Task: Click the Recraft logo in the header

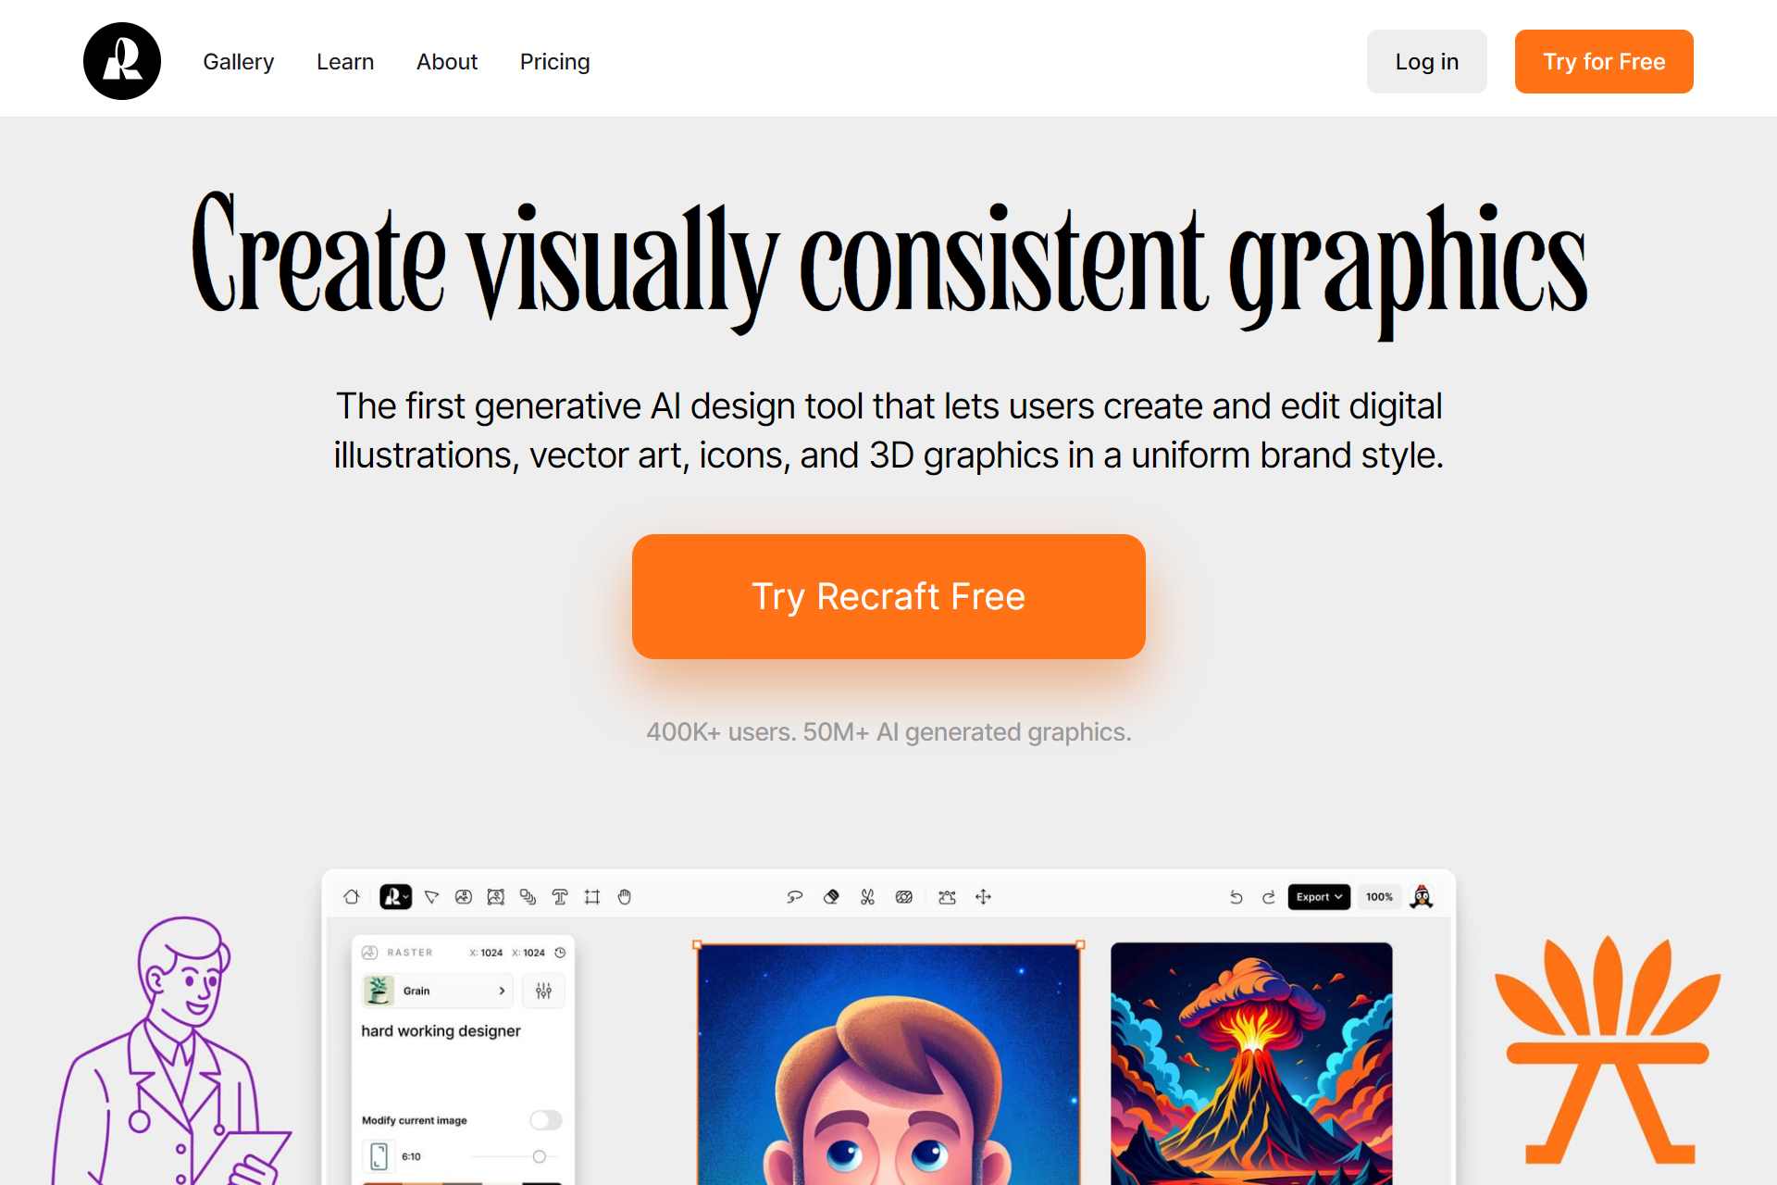Action: tap(122, 61)
